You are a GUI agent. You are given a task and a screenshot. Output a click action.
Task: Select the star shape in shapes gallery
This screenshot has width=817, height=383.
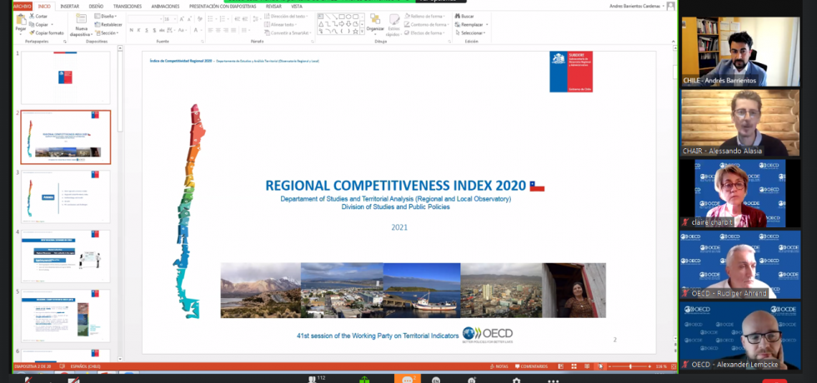pyautogui.click(x=355, y=32)
